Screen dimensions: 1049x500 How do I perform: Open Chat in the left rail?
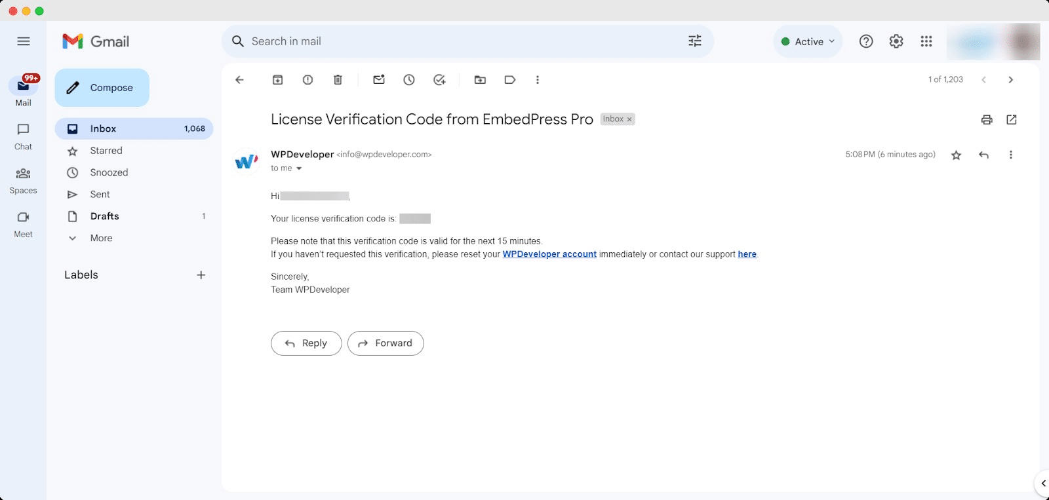[24, 136]
